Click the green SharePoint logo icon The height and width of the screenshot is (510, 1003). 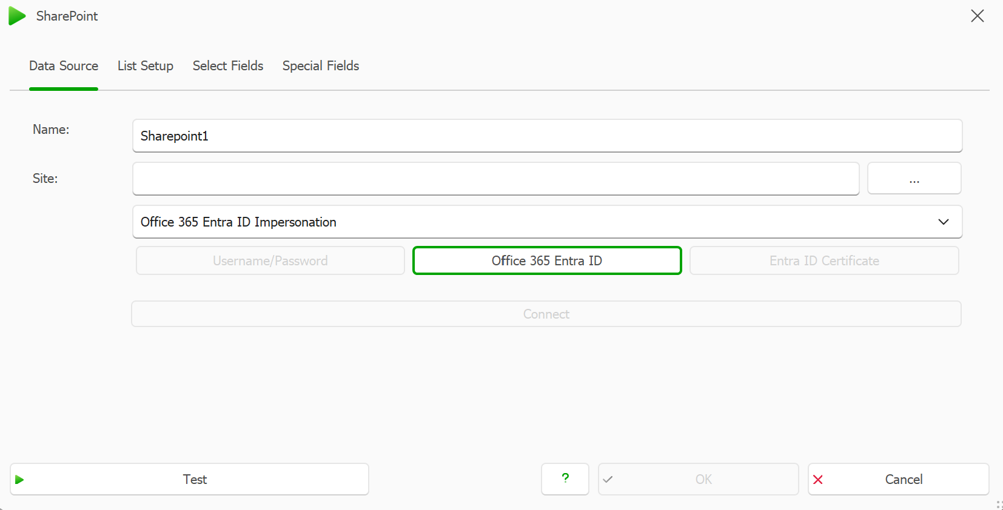coord(17,16)
